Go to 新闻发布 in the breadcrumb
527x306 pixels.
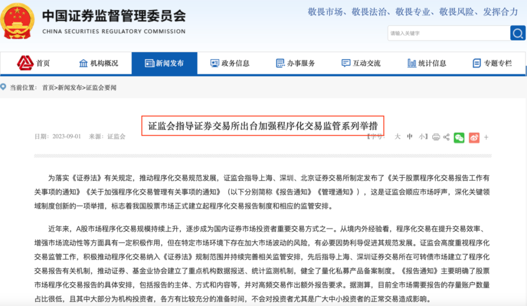click(x=70, y=88)
